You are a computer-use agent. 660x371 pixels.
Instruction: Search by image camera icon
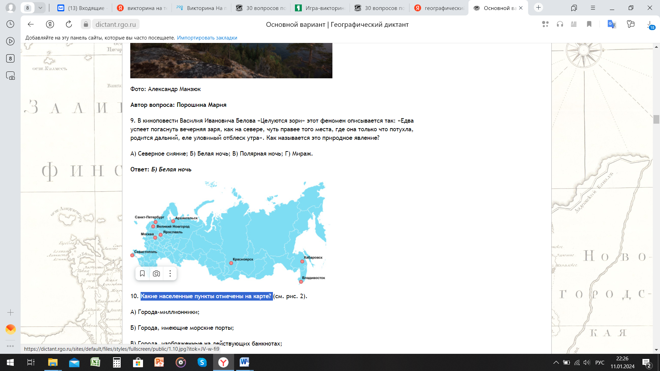point(156,273)
